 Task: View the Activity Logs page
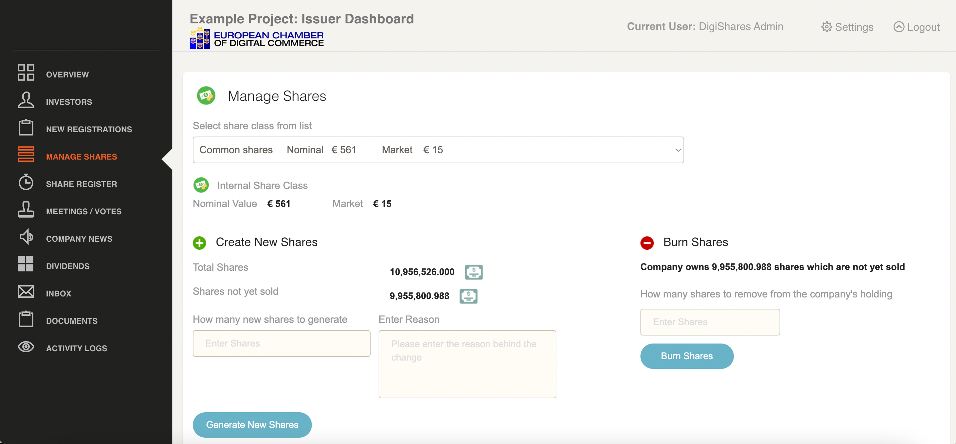click(76, 348)
